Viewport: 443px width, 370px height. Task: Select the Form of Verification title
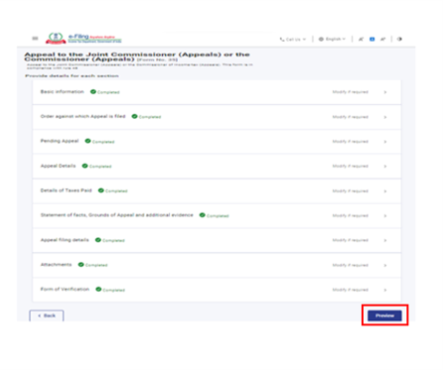point(65,289)
